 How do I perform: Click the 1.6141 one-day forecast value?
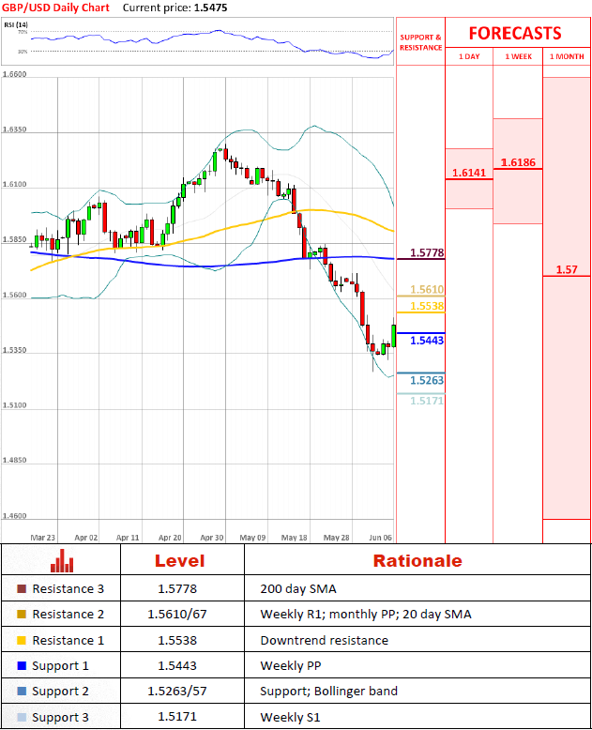[x=469, y=173]
